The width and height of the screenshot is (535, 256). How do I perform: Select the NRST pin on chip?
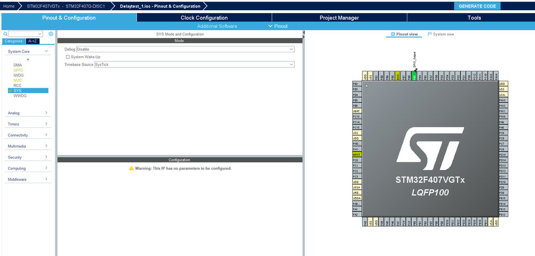tap(357, 154)
